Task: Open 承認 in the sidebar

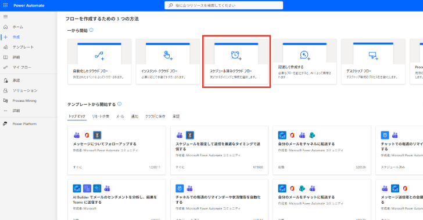Action: (16, 80)
